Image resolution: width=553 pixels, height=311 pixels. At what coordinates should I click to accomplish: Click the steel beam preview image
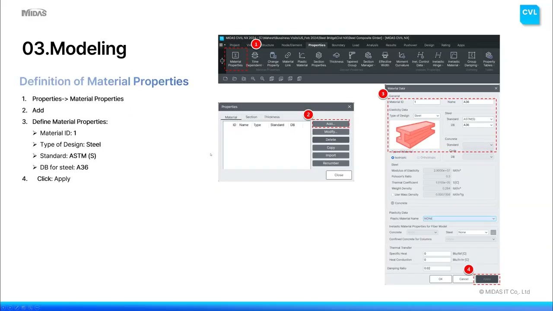pos(415,134)
